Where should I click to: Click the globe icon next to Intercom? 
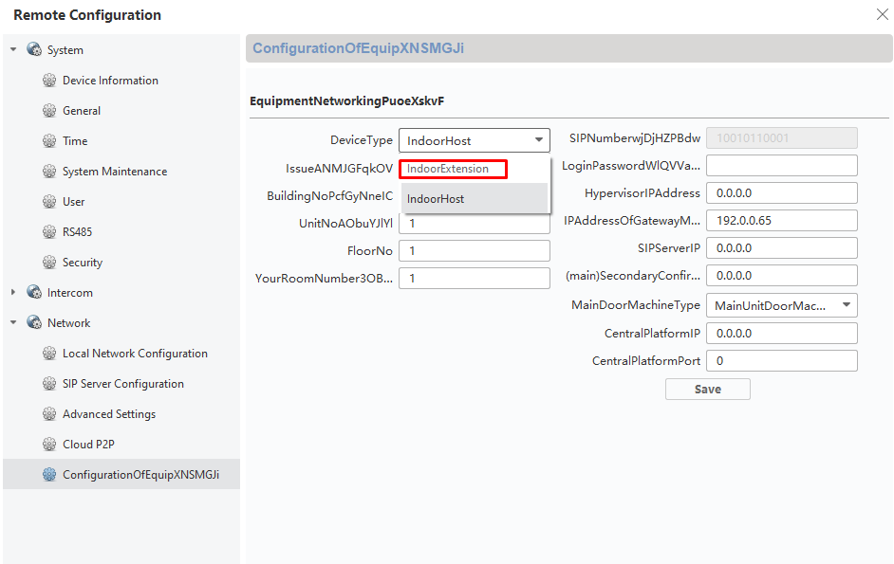point(34,292)
